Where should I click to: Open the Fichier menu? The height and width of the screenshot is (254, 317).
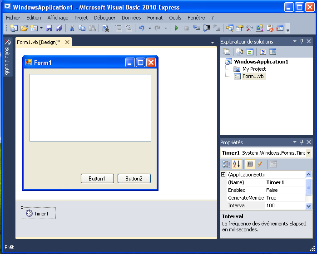coord(13,18)
